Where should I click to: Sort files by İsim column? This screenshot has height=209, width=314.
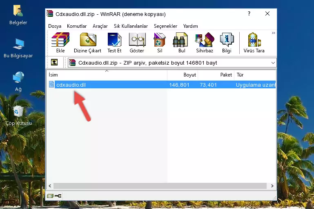[107, 75]
